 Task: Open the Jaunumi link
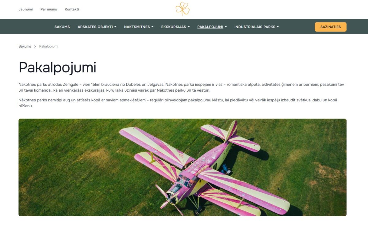tap(25, 9)
